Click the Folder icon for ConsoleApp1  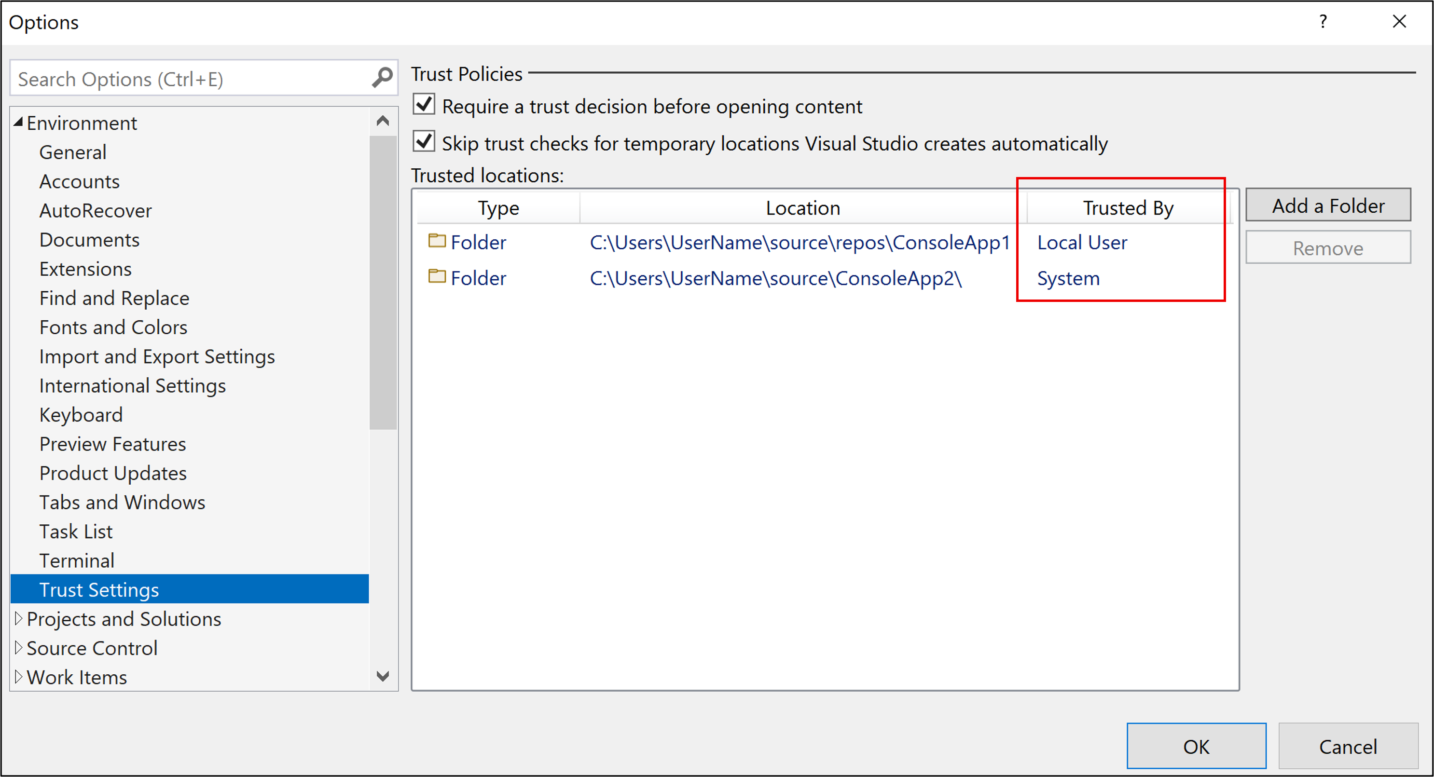(x=436, y=242)
